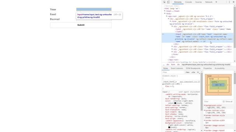Open the Event Listeners tab
Screen dimensions: 236x132
pyautogui.click(x=177, y=69)
